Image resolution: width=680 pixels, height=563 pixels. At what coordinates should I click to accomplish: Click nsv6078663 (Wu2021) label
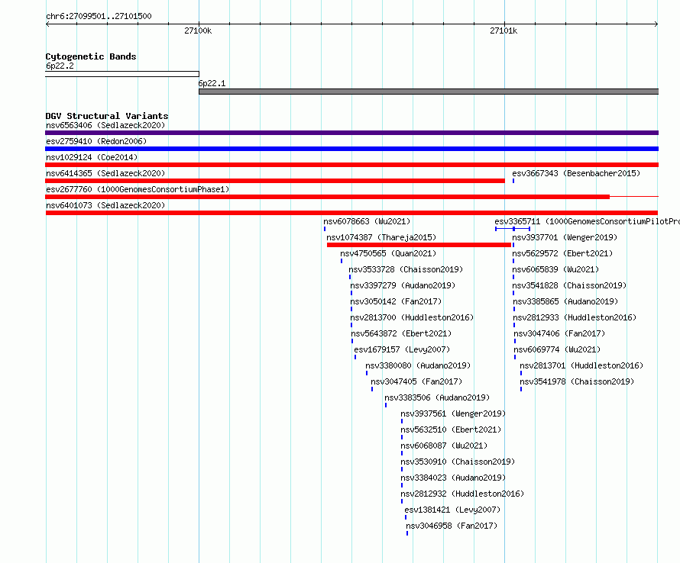[x=367, y=221]
